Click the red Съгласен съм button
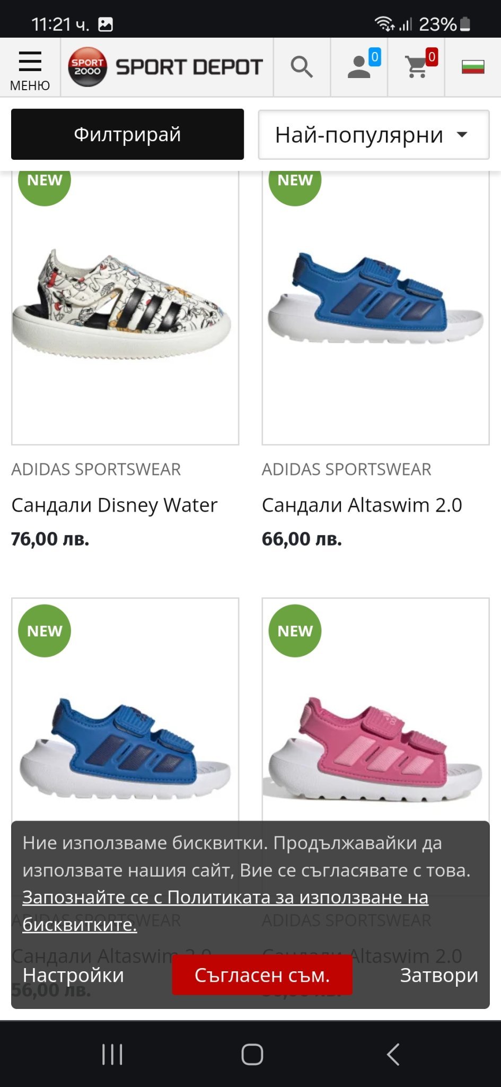Viewport: 501px width, 1087px height. (x=262, y=975)
